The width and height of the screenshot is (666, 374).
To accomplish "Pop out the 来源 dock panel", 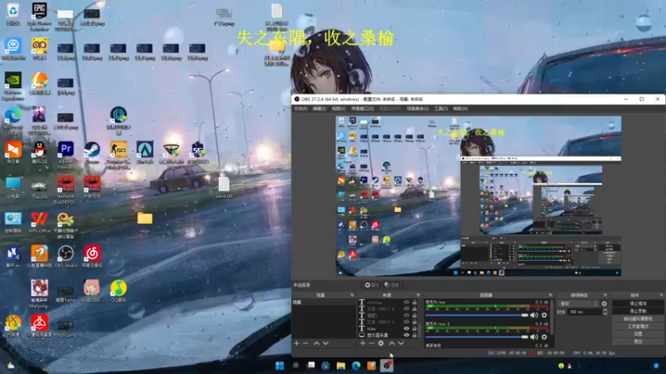I will pos(418,295).
